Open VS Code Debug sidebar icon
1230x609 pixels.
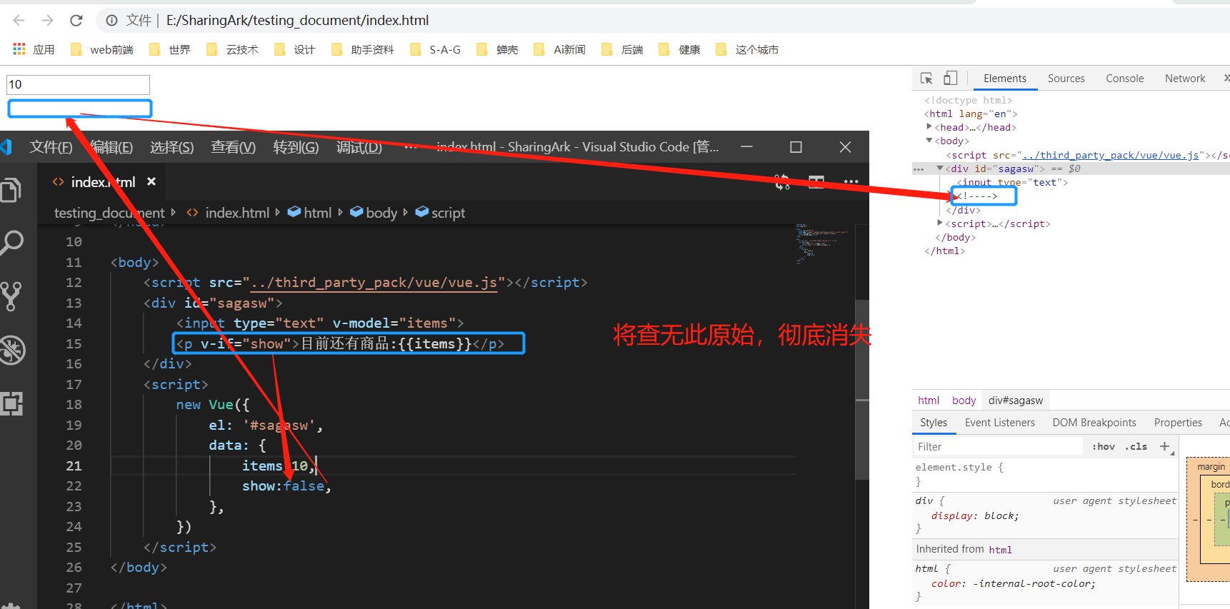click(12, 350)
